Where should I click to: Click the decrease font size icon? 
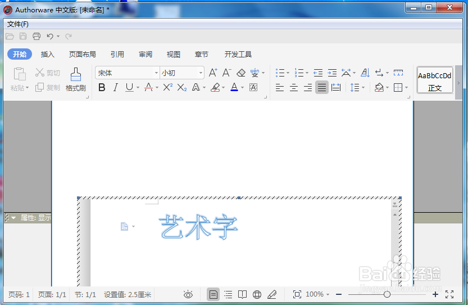(226, 73)
